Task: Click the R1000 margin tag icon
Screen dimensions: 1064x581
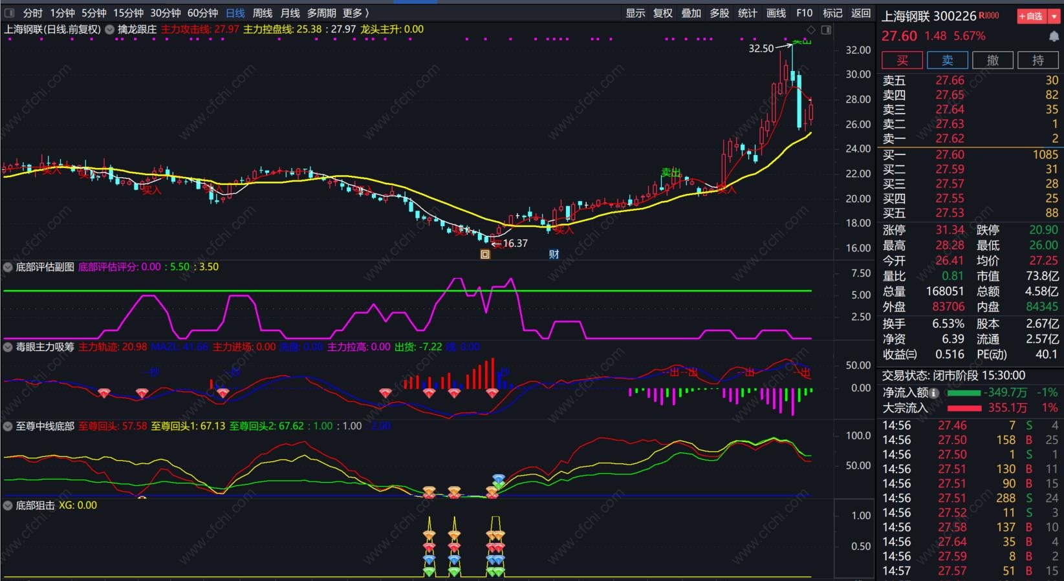Action: pos(989,16)
